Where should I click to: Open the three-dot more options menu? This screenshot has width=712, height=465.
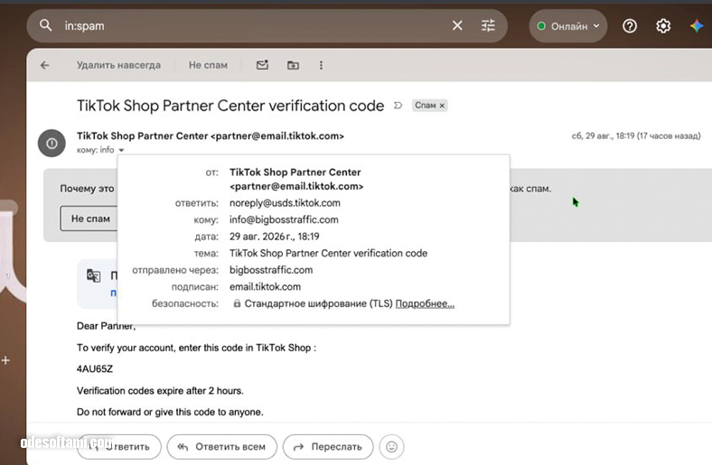321,65
